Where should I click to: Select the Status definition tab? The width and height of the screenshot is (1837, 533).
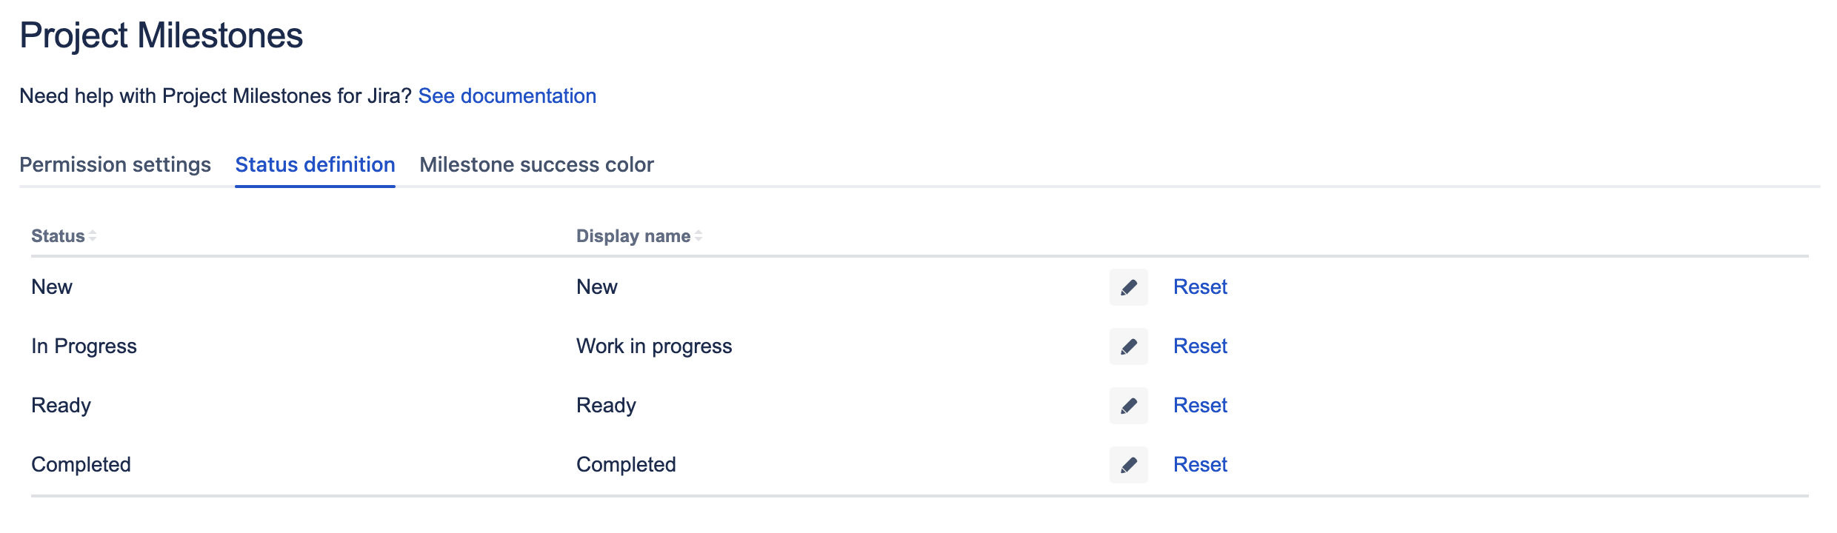[x=314, y=164]
